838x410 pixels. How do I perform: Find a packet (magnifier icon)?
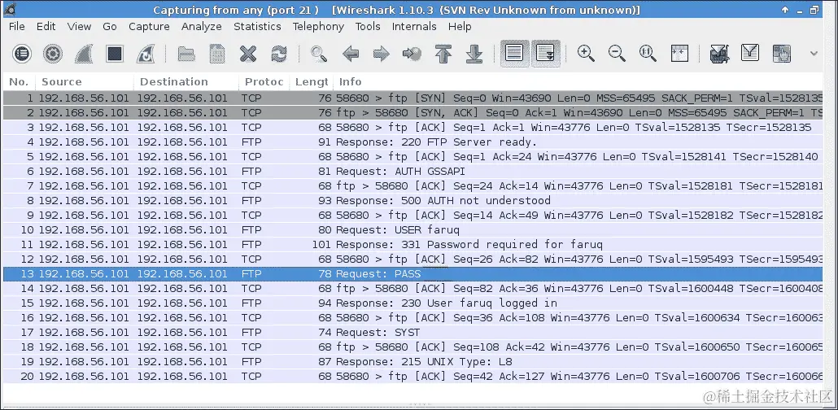tap(319, 54)
